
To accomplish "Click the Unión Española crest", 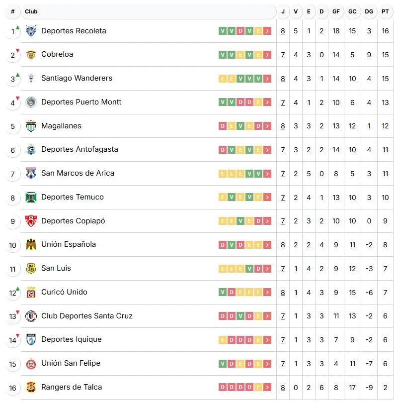I will tap(31, 245).
